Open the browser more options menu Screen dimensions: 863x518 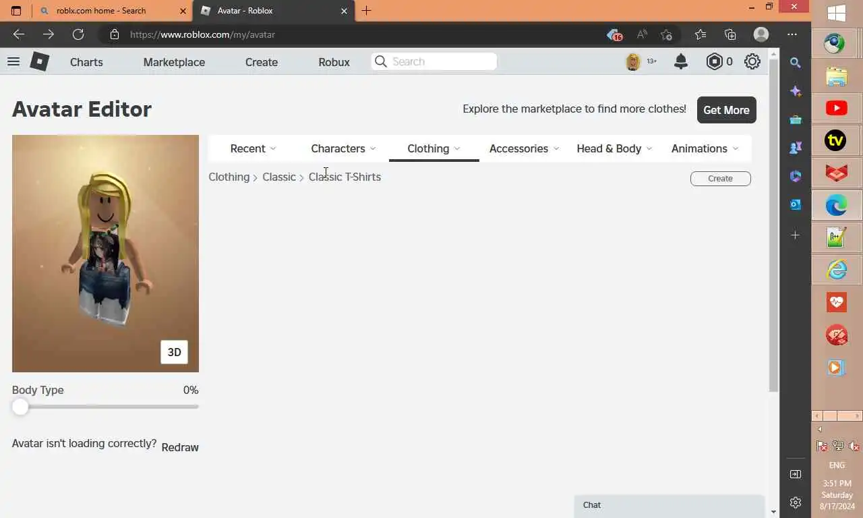pyautogui.click(x=792, y=34)
